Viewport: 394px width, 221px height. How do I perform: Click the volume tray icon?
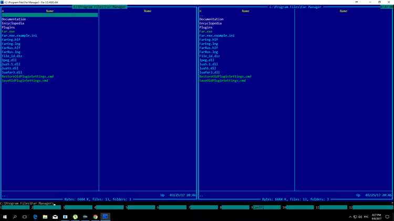[360, 217]
